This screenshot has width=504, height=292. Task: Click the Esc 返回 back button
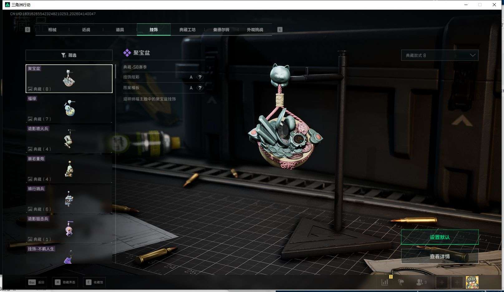(36, 282)
